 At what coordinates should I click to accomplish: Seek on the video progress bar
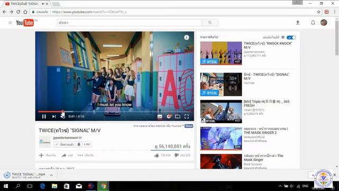point(114,111)
